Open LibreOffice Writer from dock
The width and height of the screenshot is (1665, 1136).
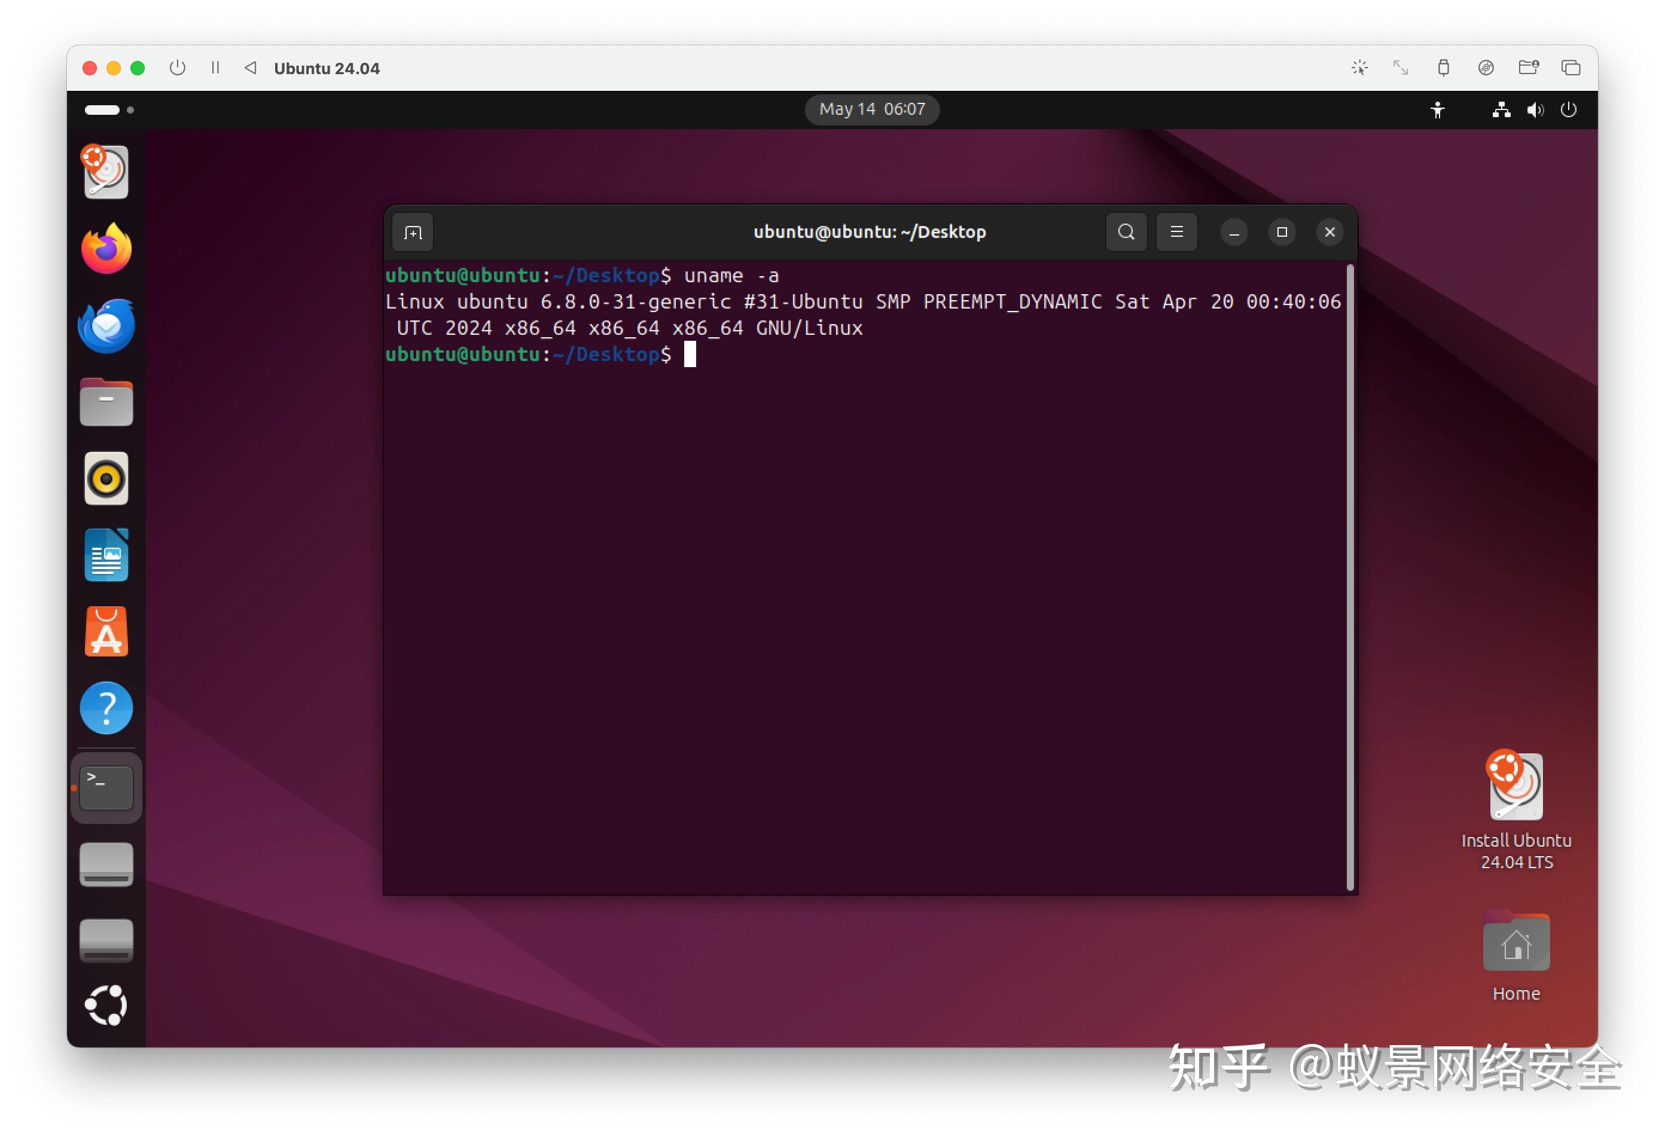point(106,555)
